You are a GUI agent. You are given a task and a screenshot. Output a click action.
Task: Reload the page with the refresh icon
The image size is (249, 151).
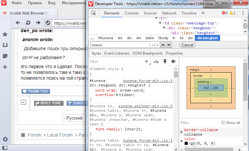(x=28, y=23)
